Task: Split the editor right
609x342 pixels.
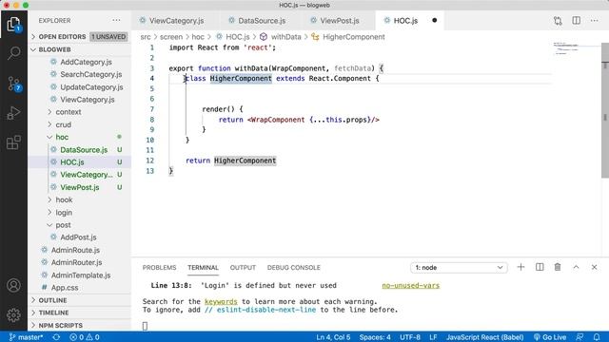Action: coord(576,21)
